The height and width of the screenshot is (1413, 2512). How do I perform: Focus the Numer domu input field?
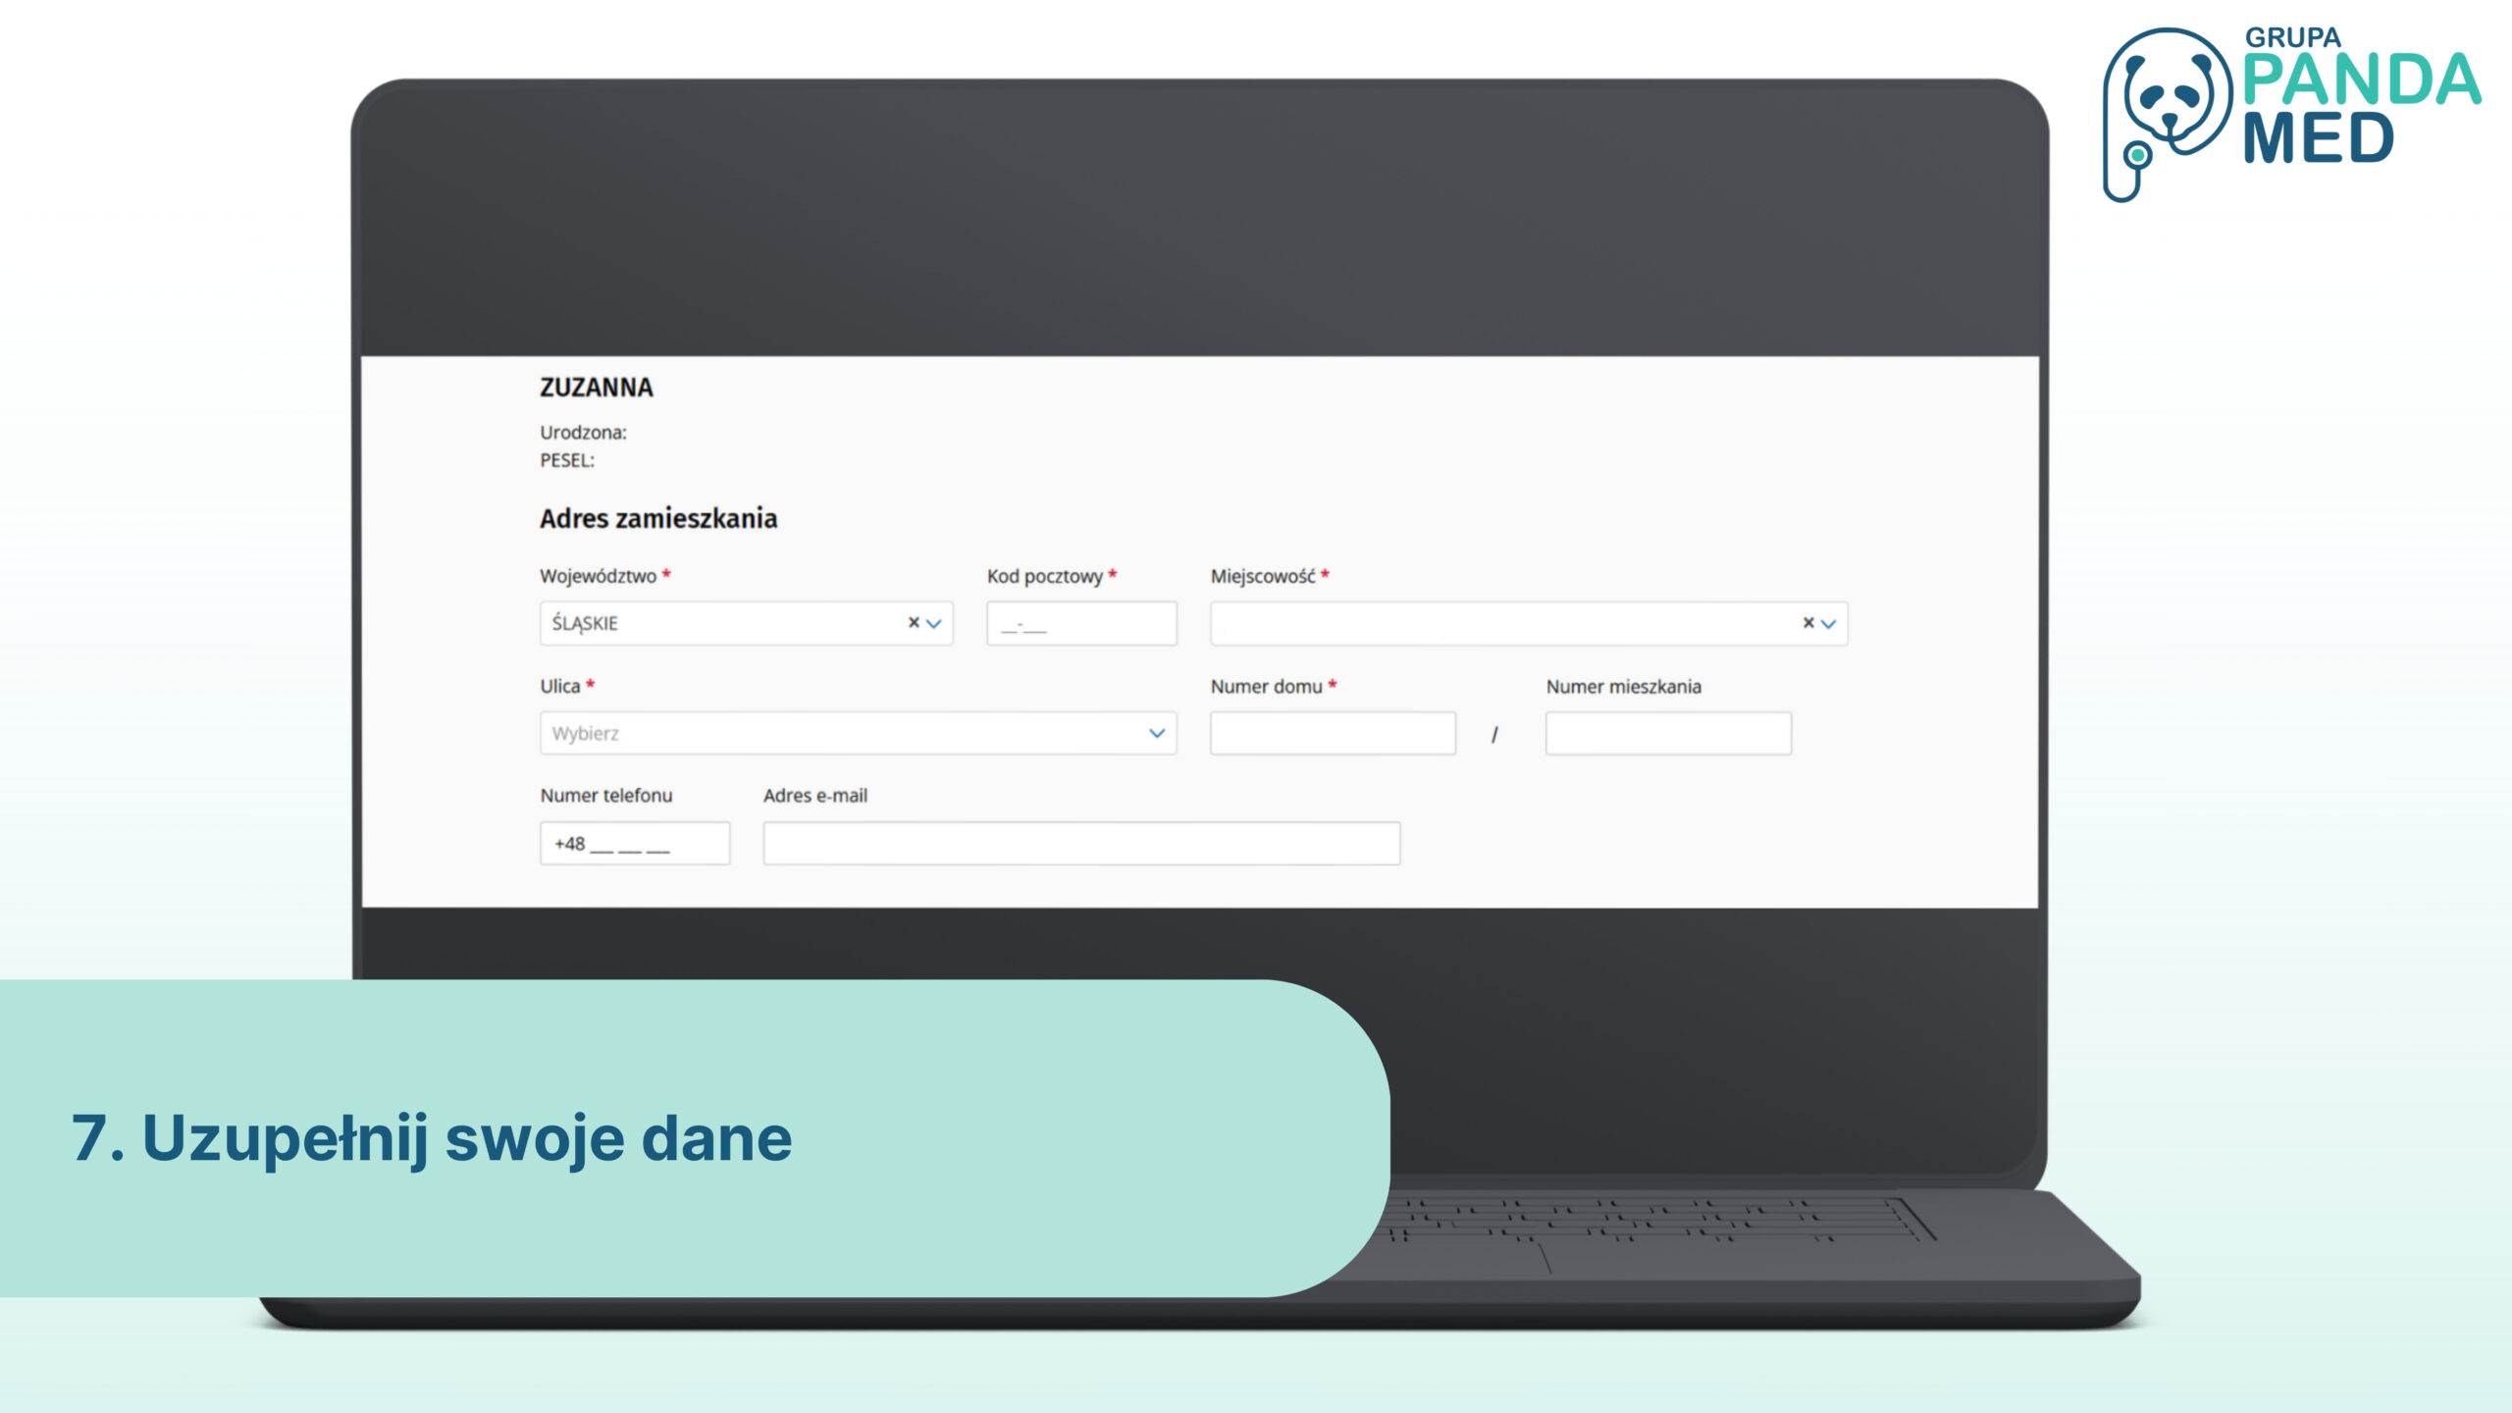tap(1332, 733)
